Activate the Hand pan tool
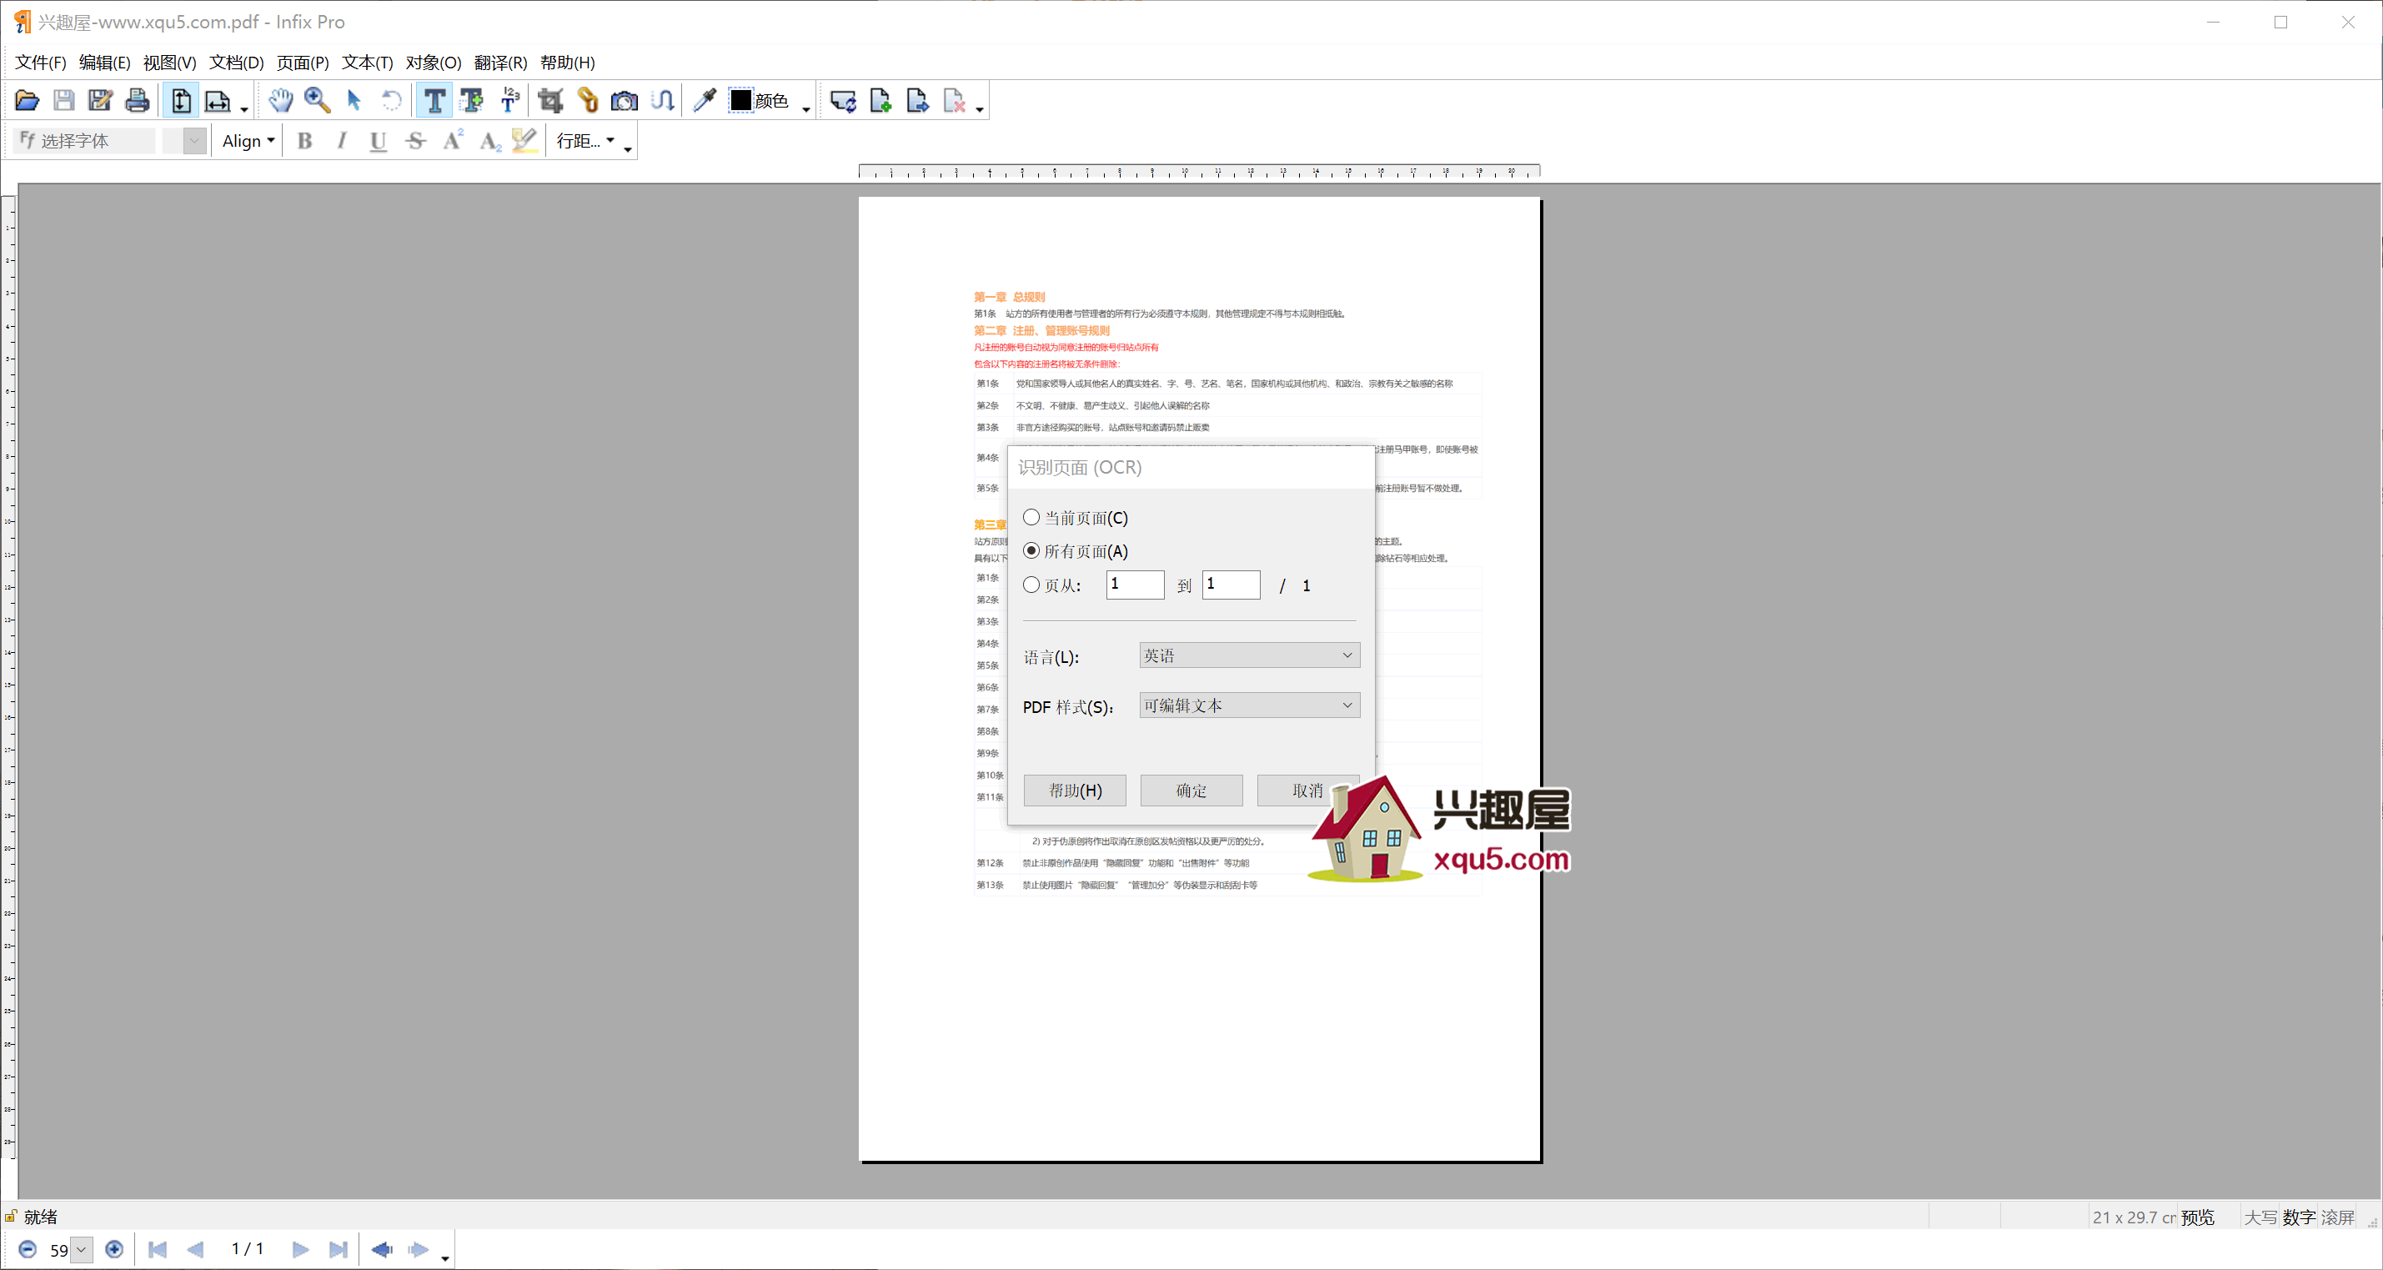This screenshot has width=2383, height=1270. pyautogui.click(x=280, y=101)
